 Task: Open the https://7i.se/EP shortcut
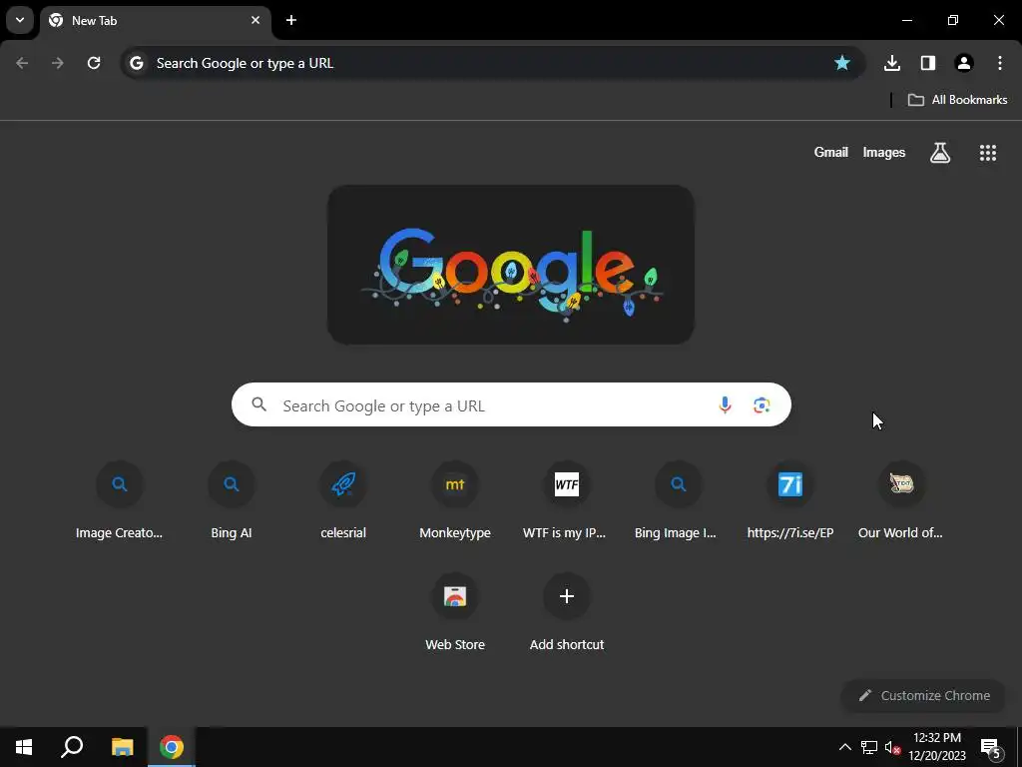click(x=790, y=501)
